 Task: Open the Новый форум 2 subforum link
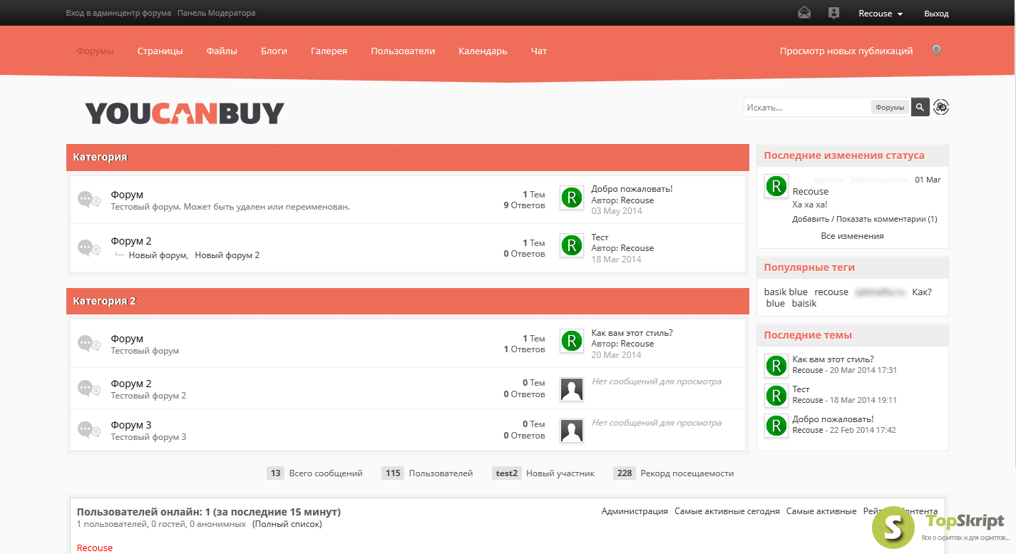pos(227,255)
